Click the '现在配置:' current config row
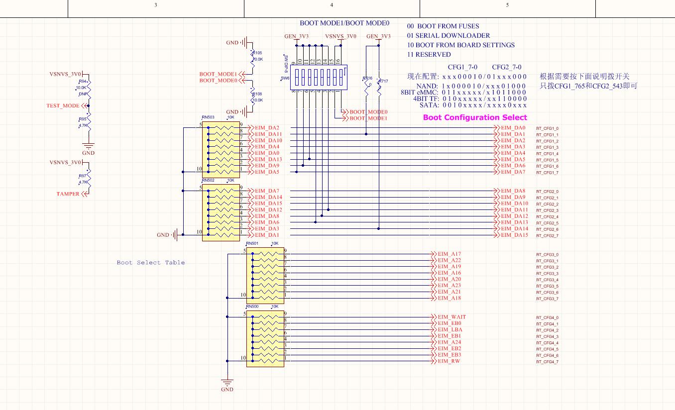 [x=467, y=77]
